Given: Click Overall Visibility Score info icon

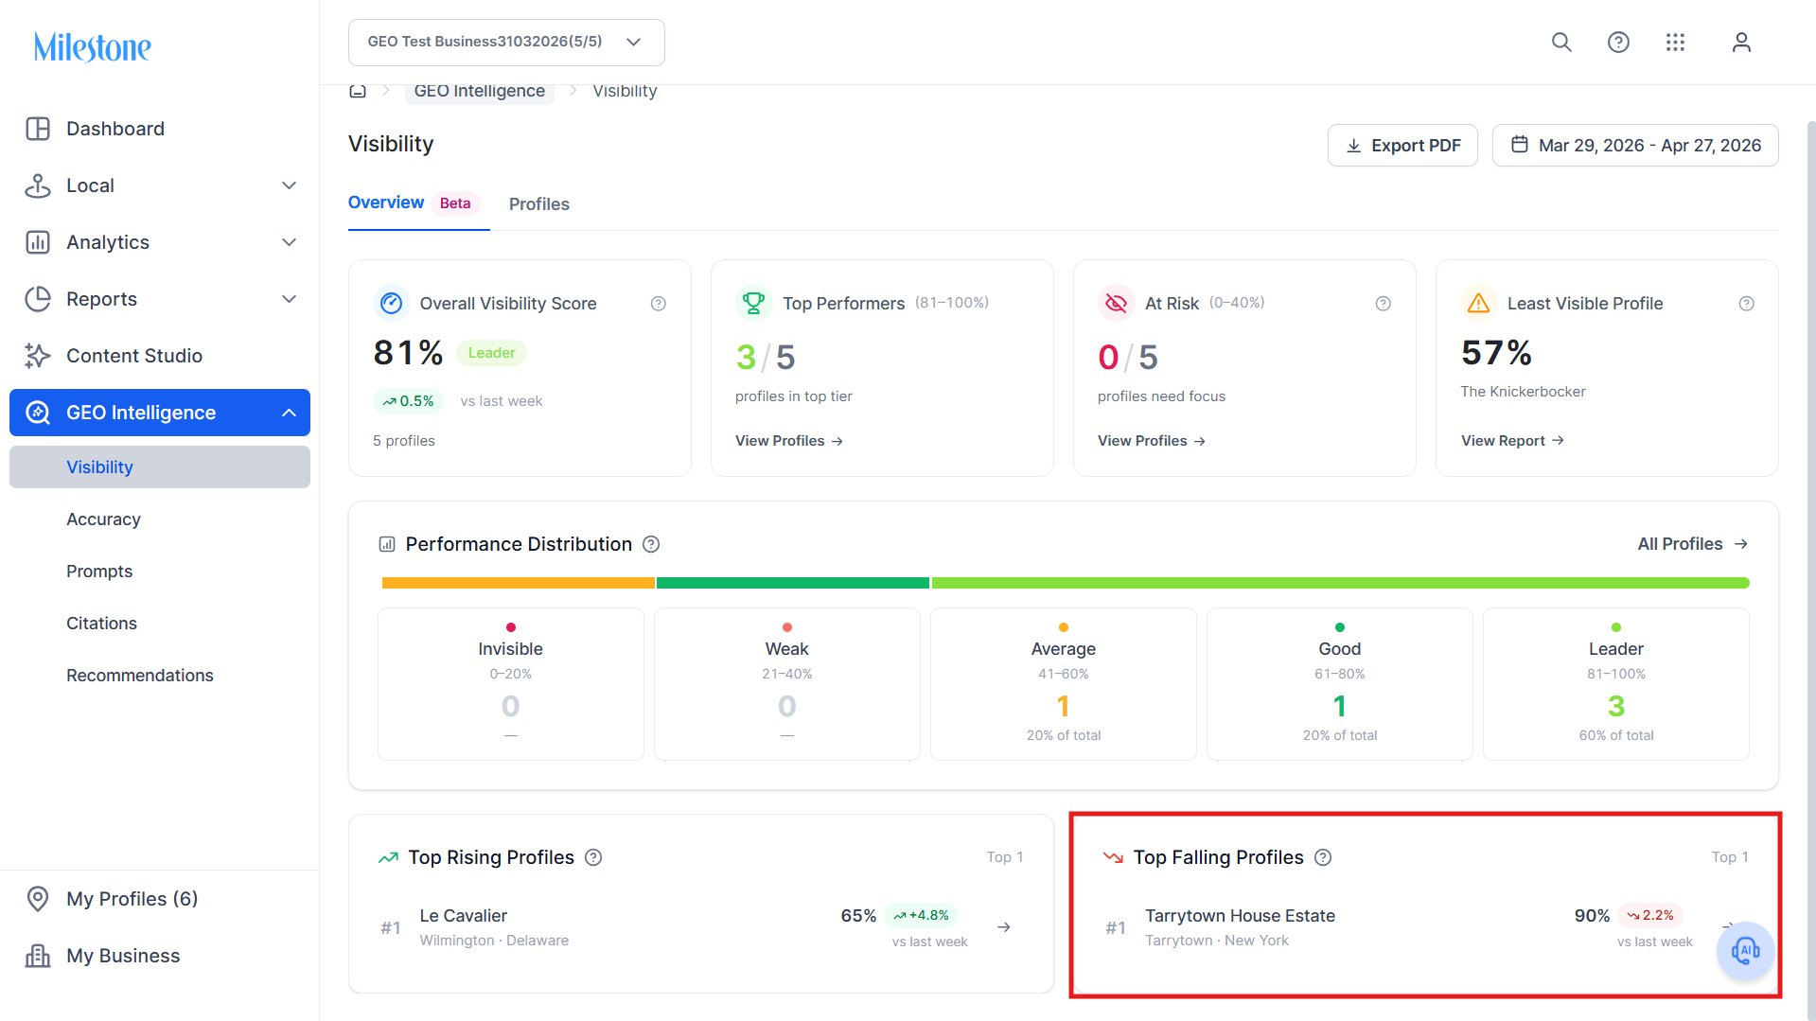Looking at the screenshot, I should pyautogui.click(x=659, y=304).
